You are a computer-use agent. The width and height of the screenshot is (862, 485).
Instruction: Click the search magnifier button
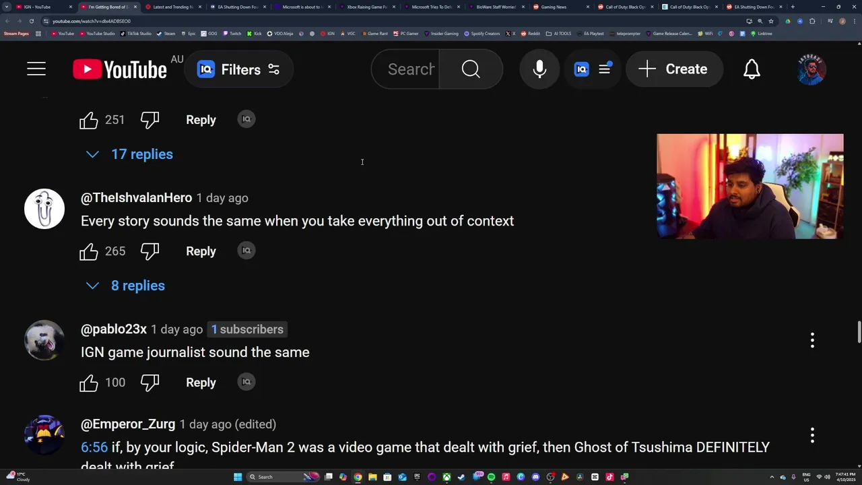pyautogui.click(x=471, y=69)
